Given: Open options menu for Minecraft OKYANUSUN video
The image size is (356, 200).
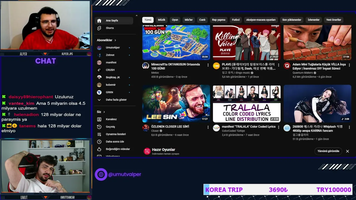Looking at the screenshot, I should tap(208, 65).
